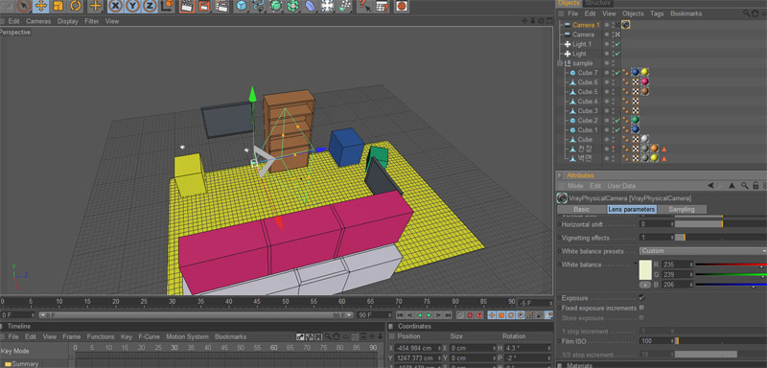767x368 pixels.
Task: Toggle visibility dot for Cube.4
Action: 607,102
